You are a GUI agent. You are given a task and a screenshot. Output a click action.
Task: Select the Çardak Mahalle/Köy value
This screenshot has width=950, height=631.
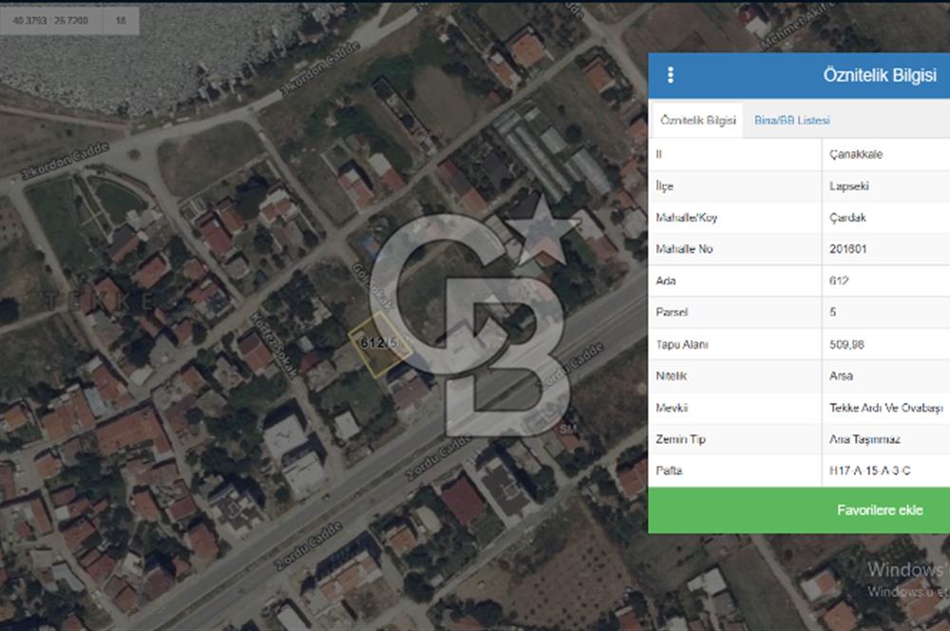847,218
